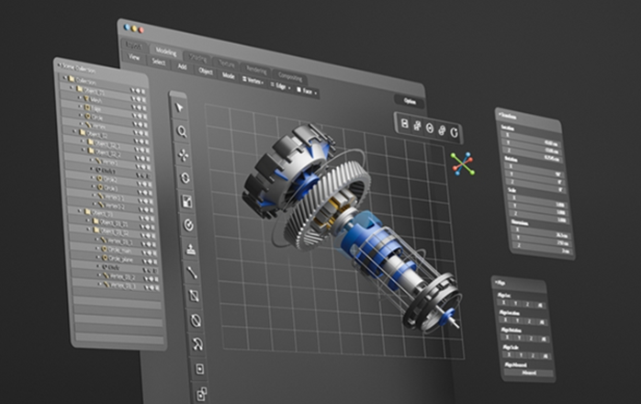
Task: Select the scale box tool
Action: click(x=186, y=202)
